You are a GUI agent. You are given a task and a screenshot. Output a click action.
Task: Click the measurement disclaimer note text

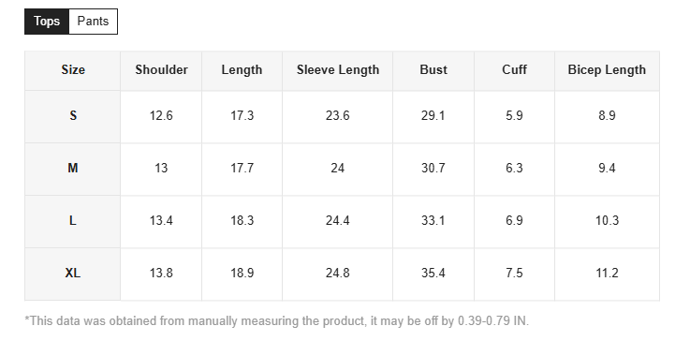[x=277, y=320]
